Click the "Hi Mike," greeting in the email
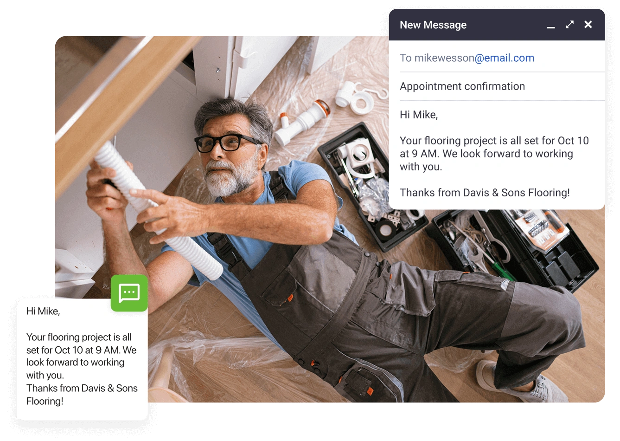620x441 pixels. pos(418,115)
